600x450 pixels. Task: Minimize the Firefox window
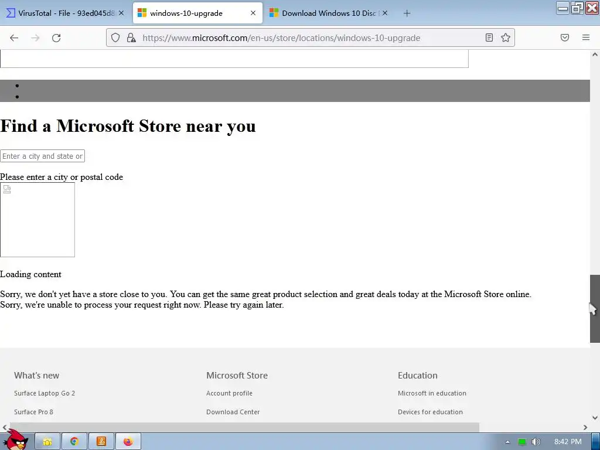[562, 8]
